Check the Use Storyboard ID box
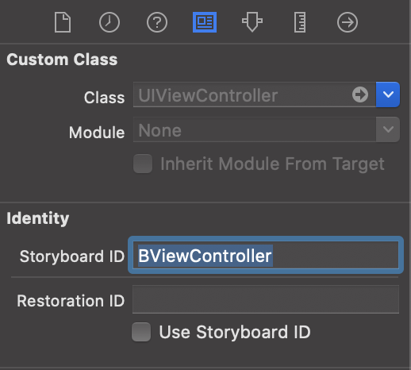The height and width of the screenshot is (370, 411). pos(141,332)
